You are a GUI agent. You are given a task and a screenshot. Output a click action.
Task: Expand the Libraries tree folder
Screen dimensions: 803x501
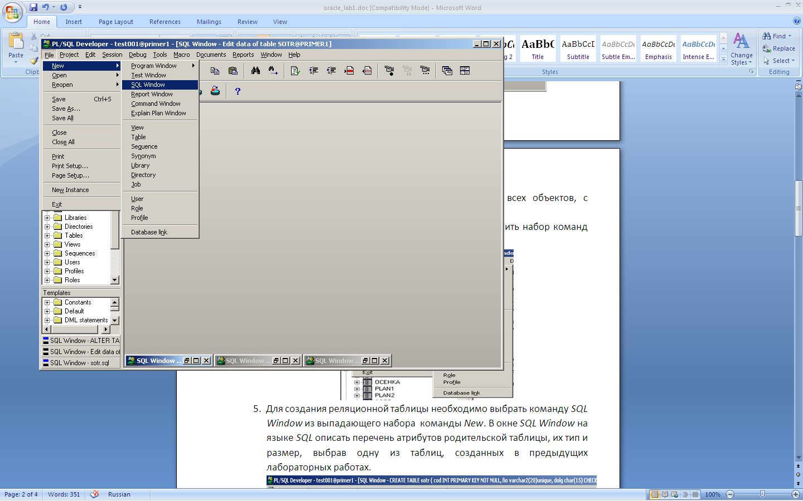point(47,218)
